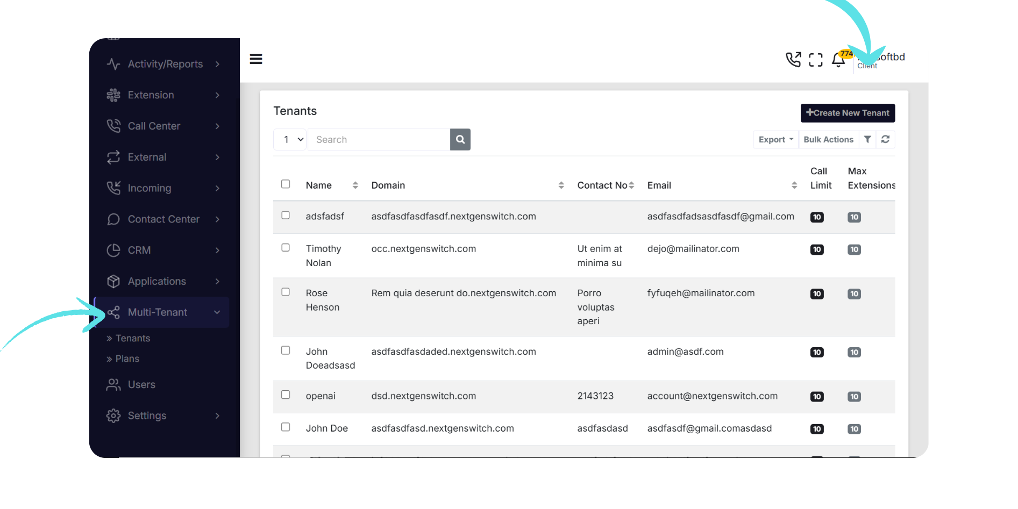Click fyfuqeh@mailinator.com email
The image size is (1018, 509).
click(701, 293)
